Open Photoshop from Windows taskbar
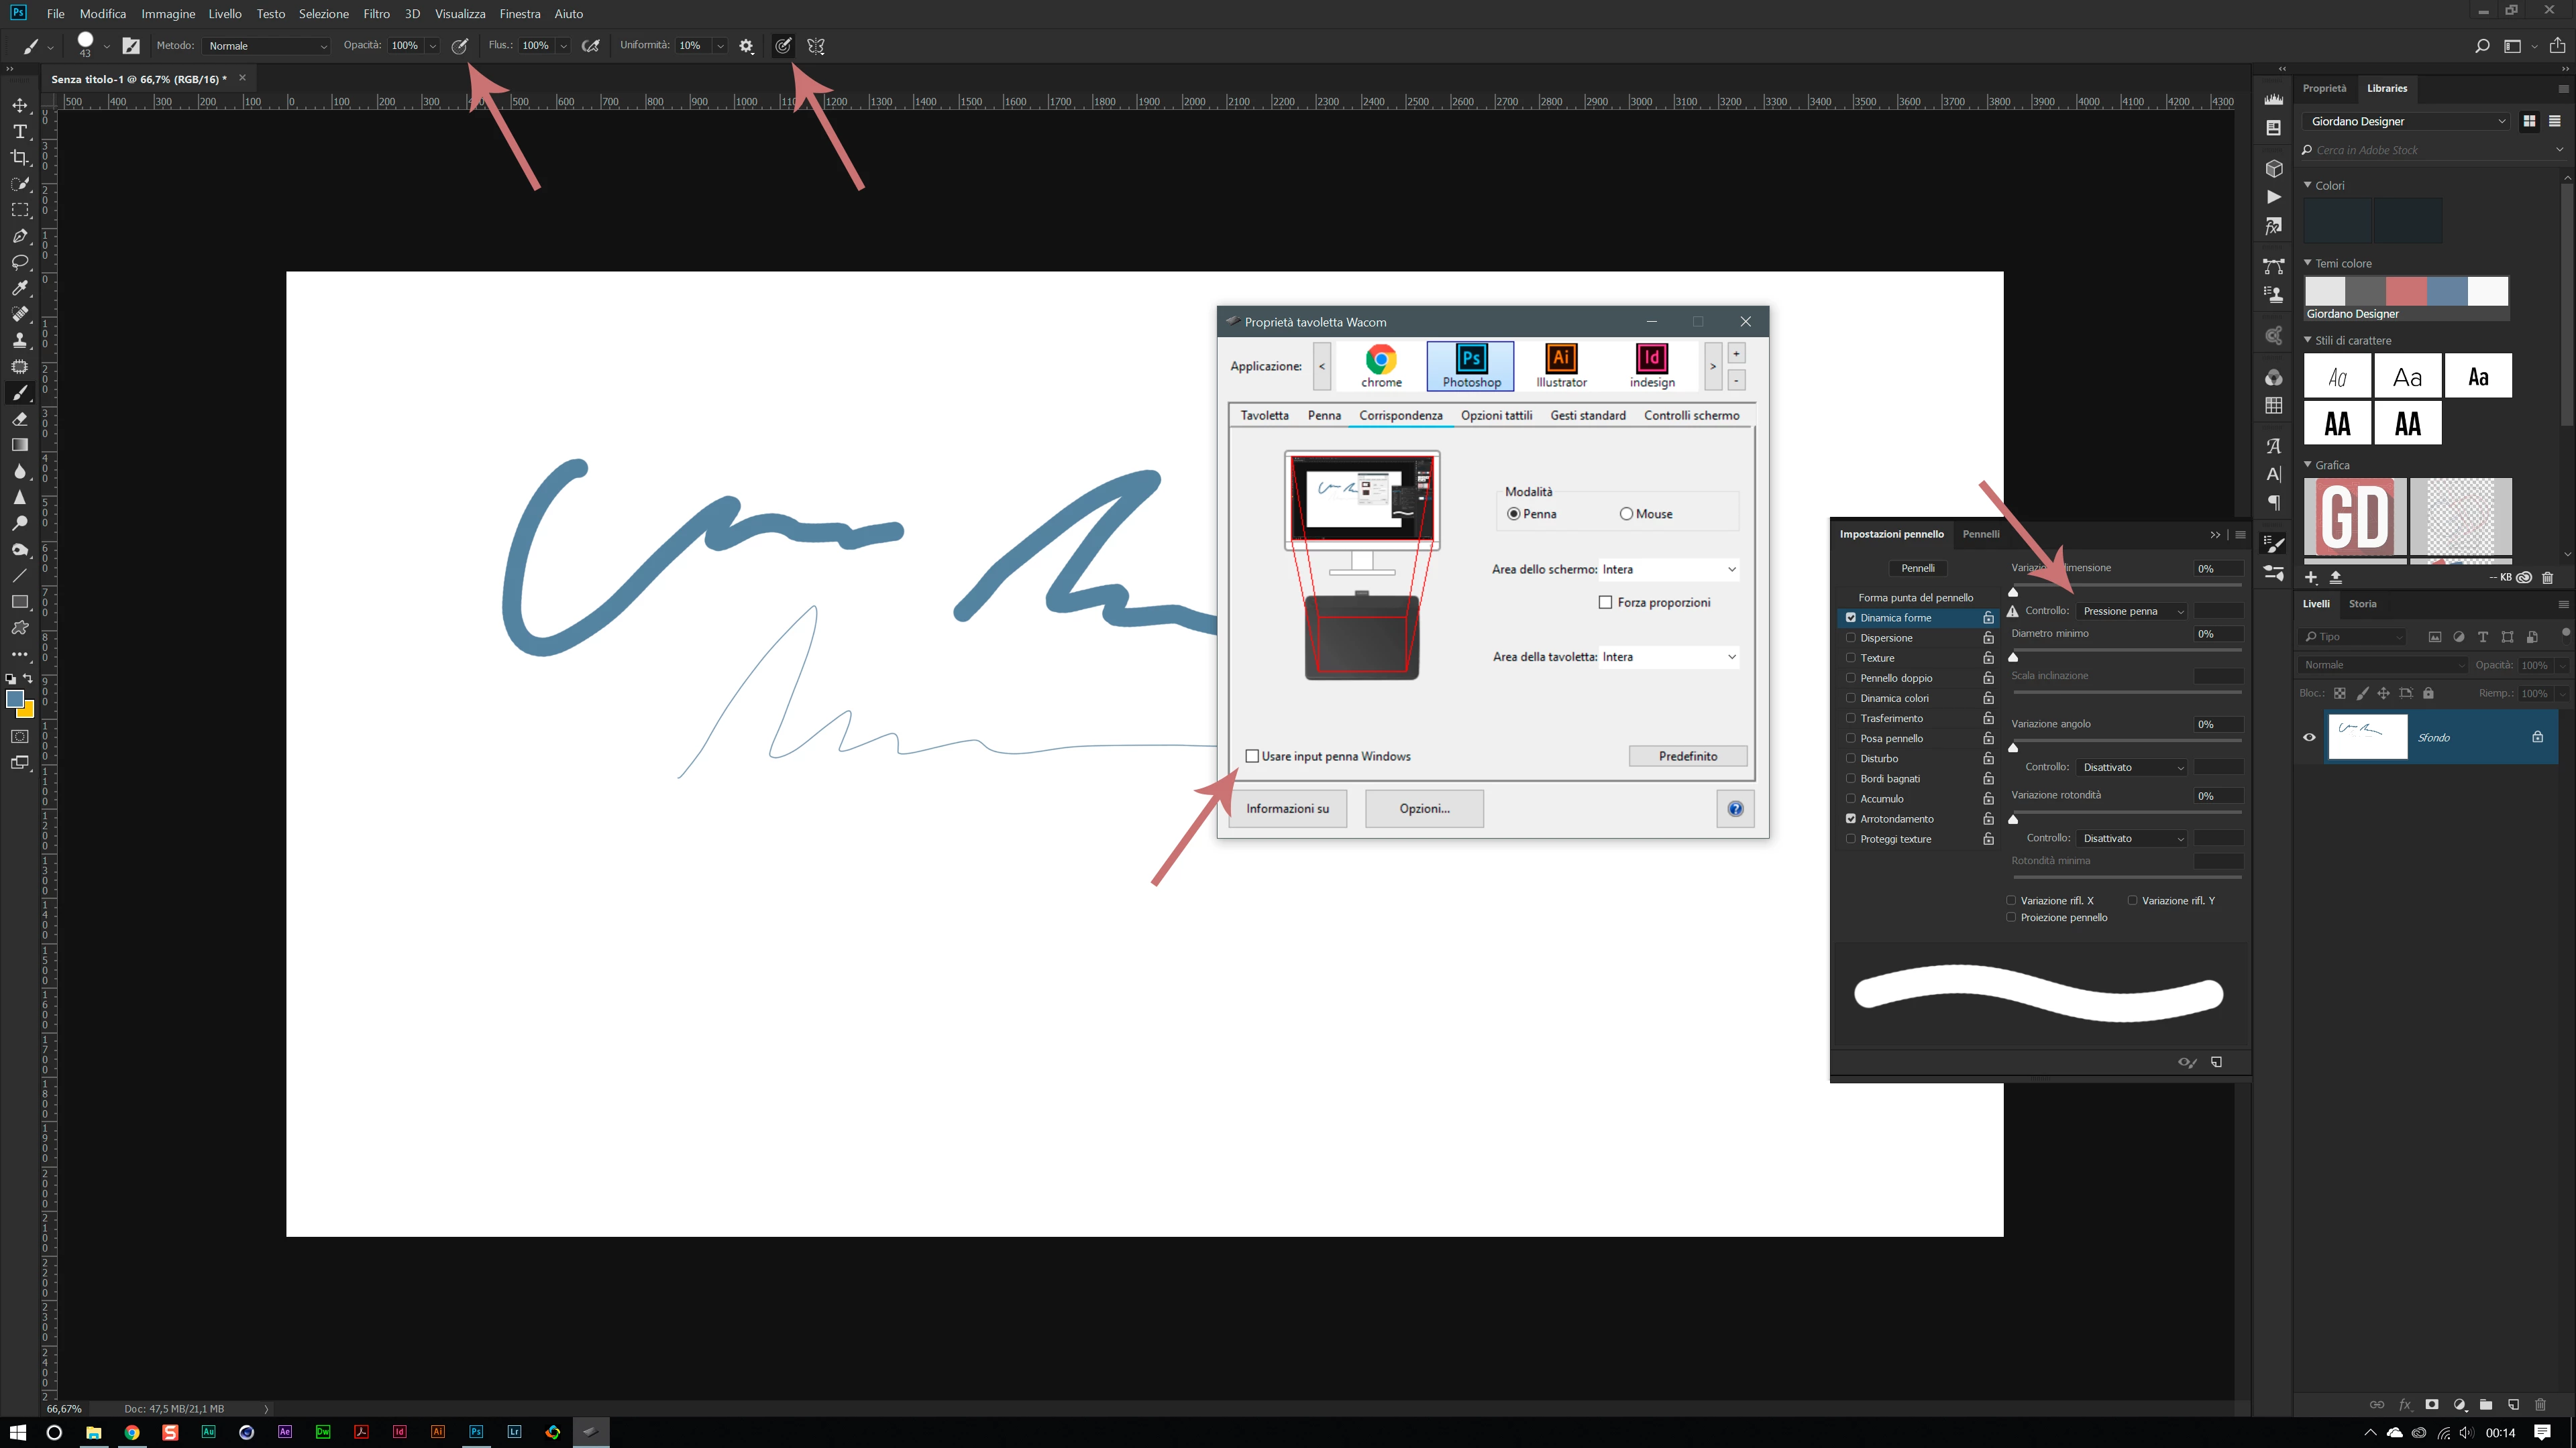Viewport: 2576px width, 1448px height. tap(476, 1432)
